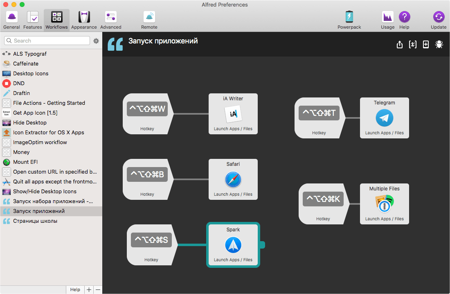The height and width of the screenshot is (294, 450).
Task: Select Open custom URL in specified browser workflow
Action: (x=51, y=172)
